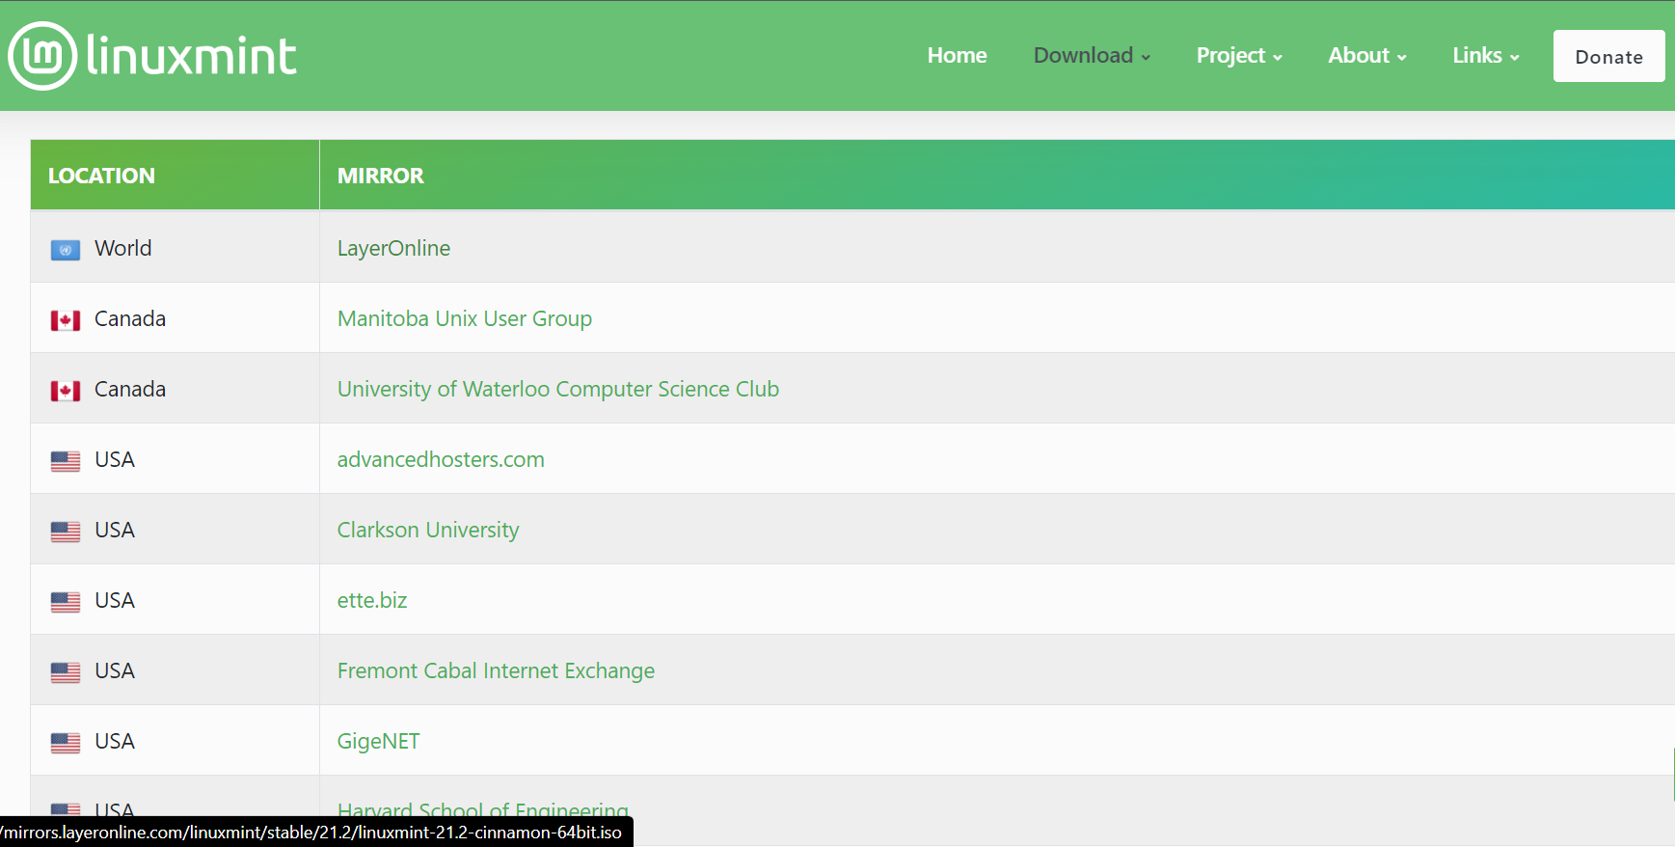
Task: Click USA text in Fremont Cabal row
Action: [x=115, y=670]
